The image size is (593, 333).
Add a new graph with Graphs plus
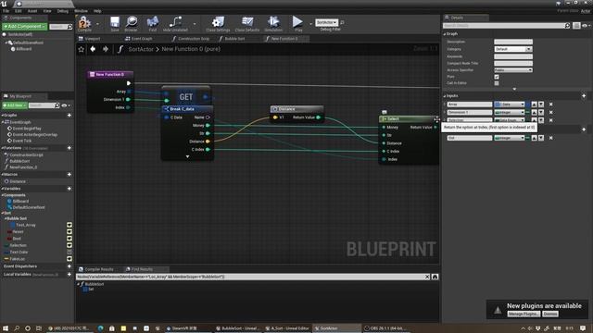[x=69, y=115]
